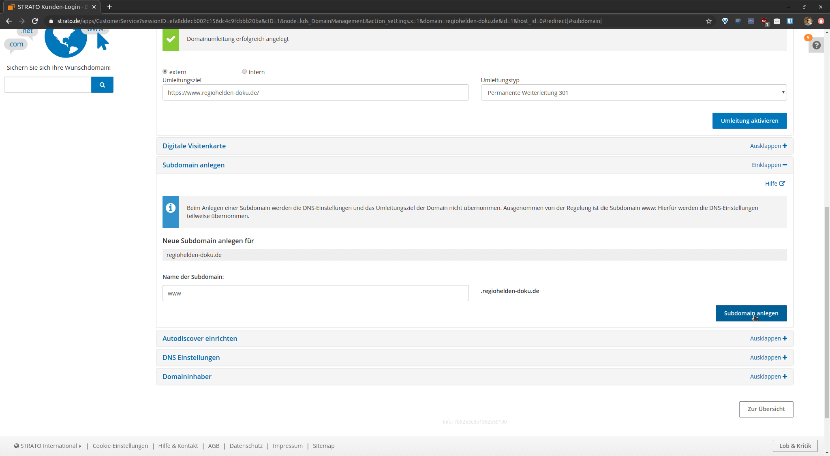Click the red update arrow icon
The image size is (830, 456).
(x=821, y=21)
